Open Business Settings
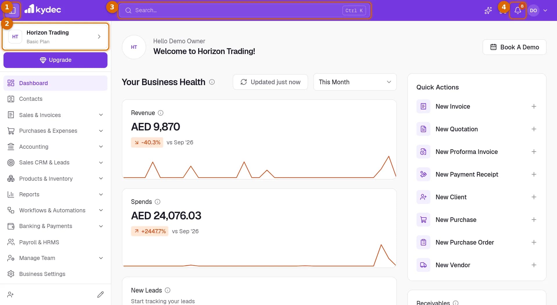 coord(55,274)
